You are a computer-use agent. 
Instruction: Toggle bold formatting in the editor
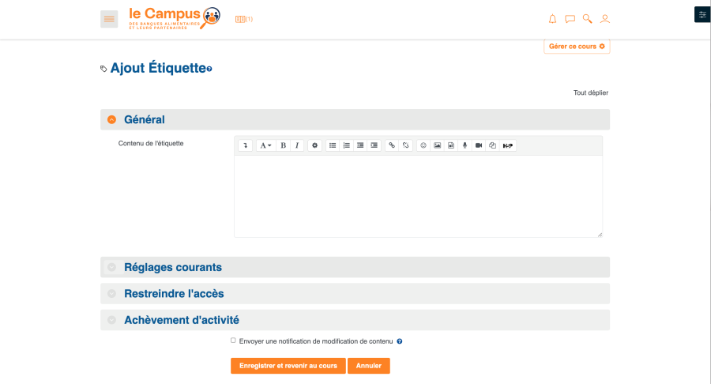point(283,145)
